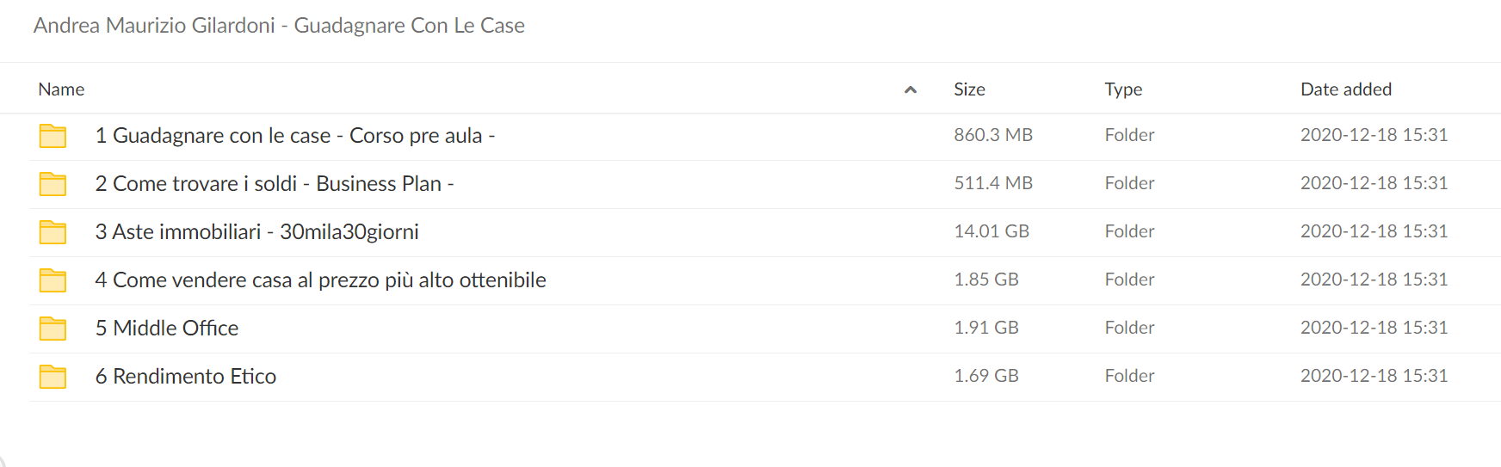Viewport: 1501px width, 467px height.
Task: Open 2 Come trovare i soldi folder
Action: [275, 184]
